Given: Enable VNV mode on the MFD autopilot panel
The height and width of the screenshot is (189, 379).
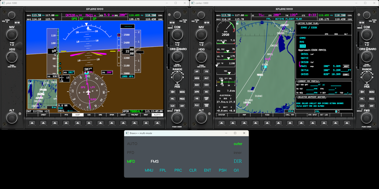Looking at the screenshot, I should click(206, 85).
